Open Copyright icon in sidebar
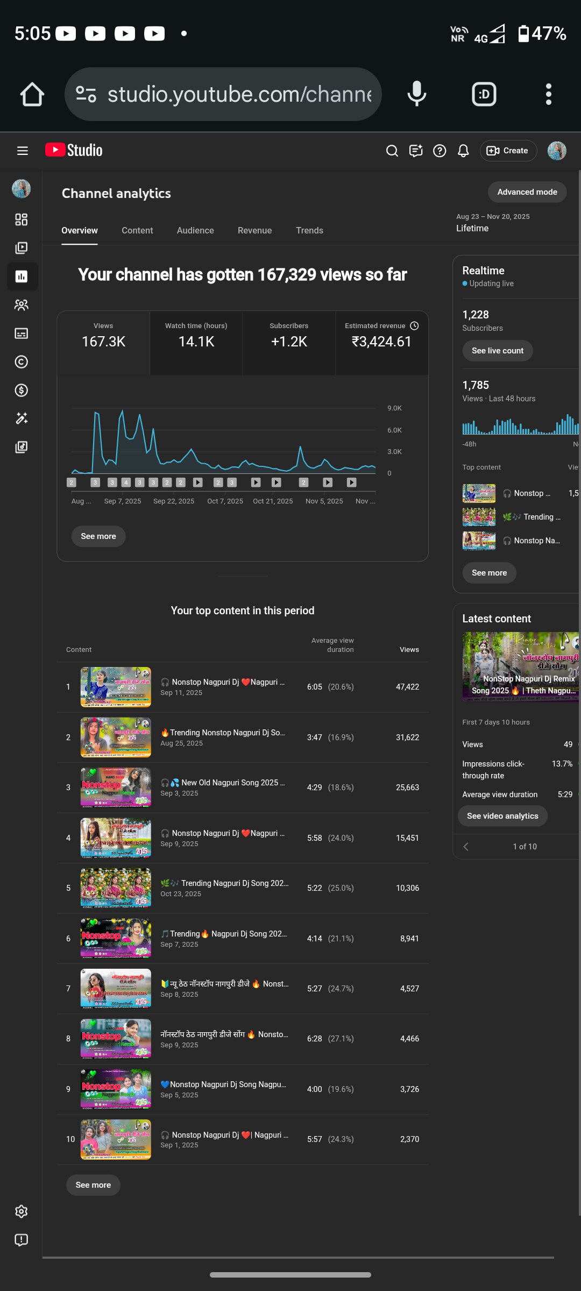The width and height of the screenshot is (581, 1291). (22, 361)
